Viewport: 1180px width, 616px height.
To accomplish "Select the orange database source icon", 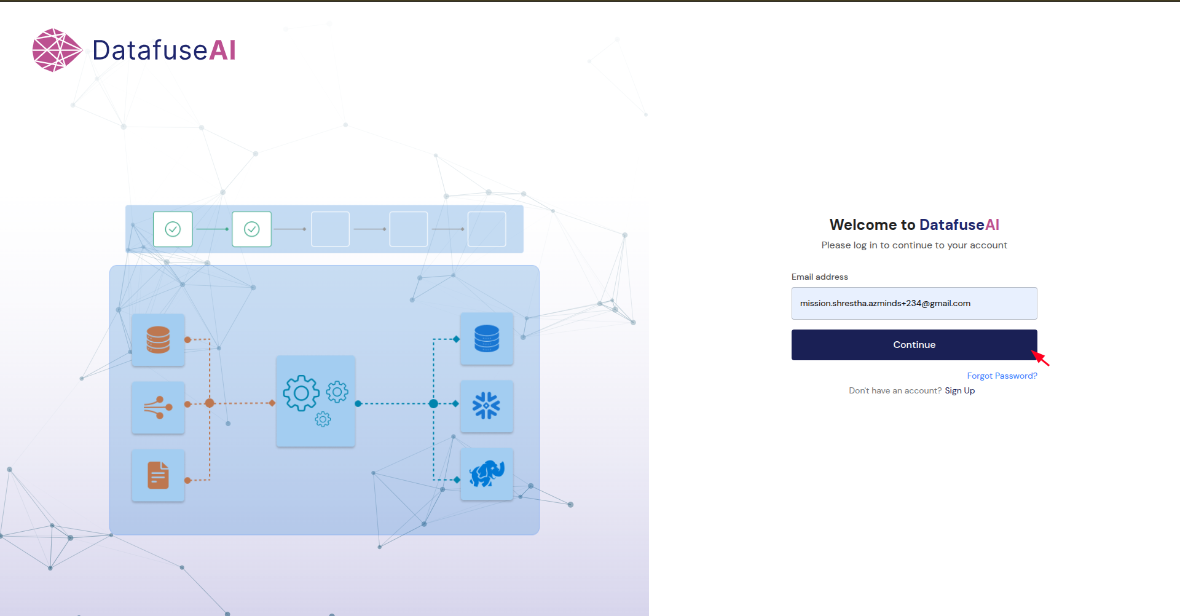I will pos(158,339).
